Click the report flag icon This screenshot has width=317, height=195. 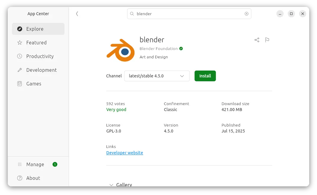coord(267,40)
